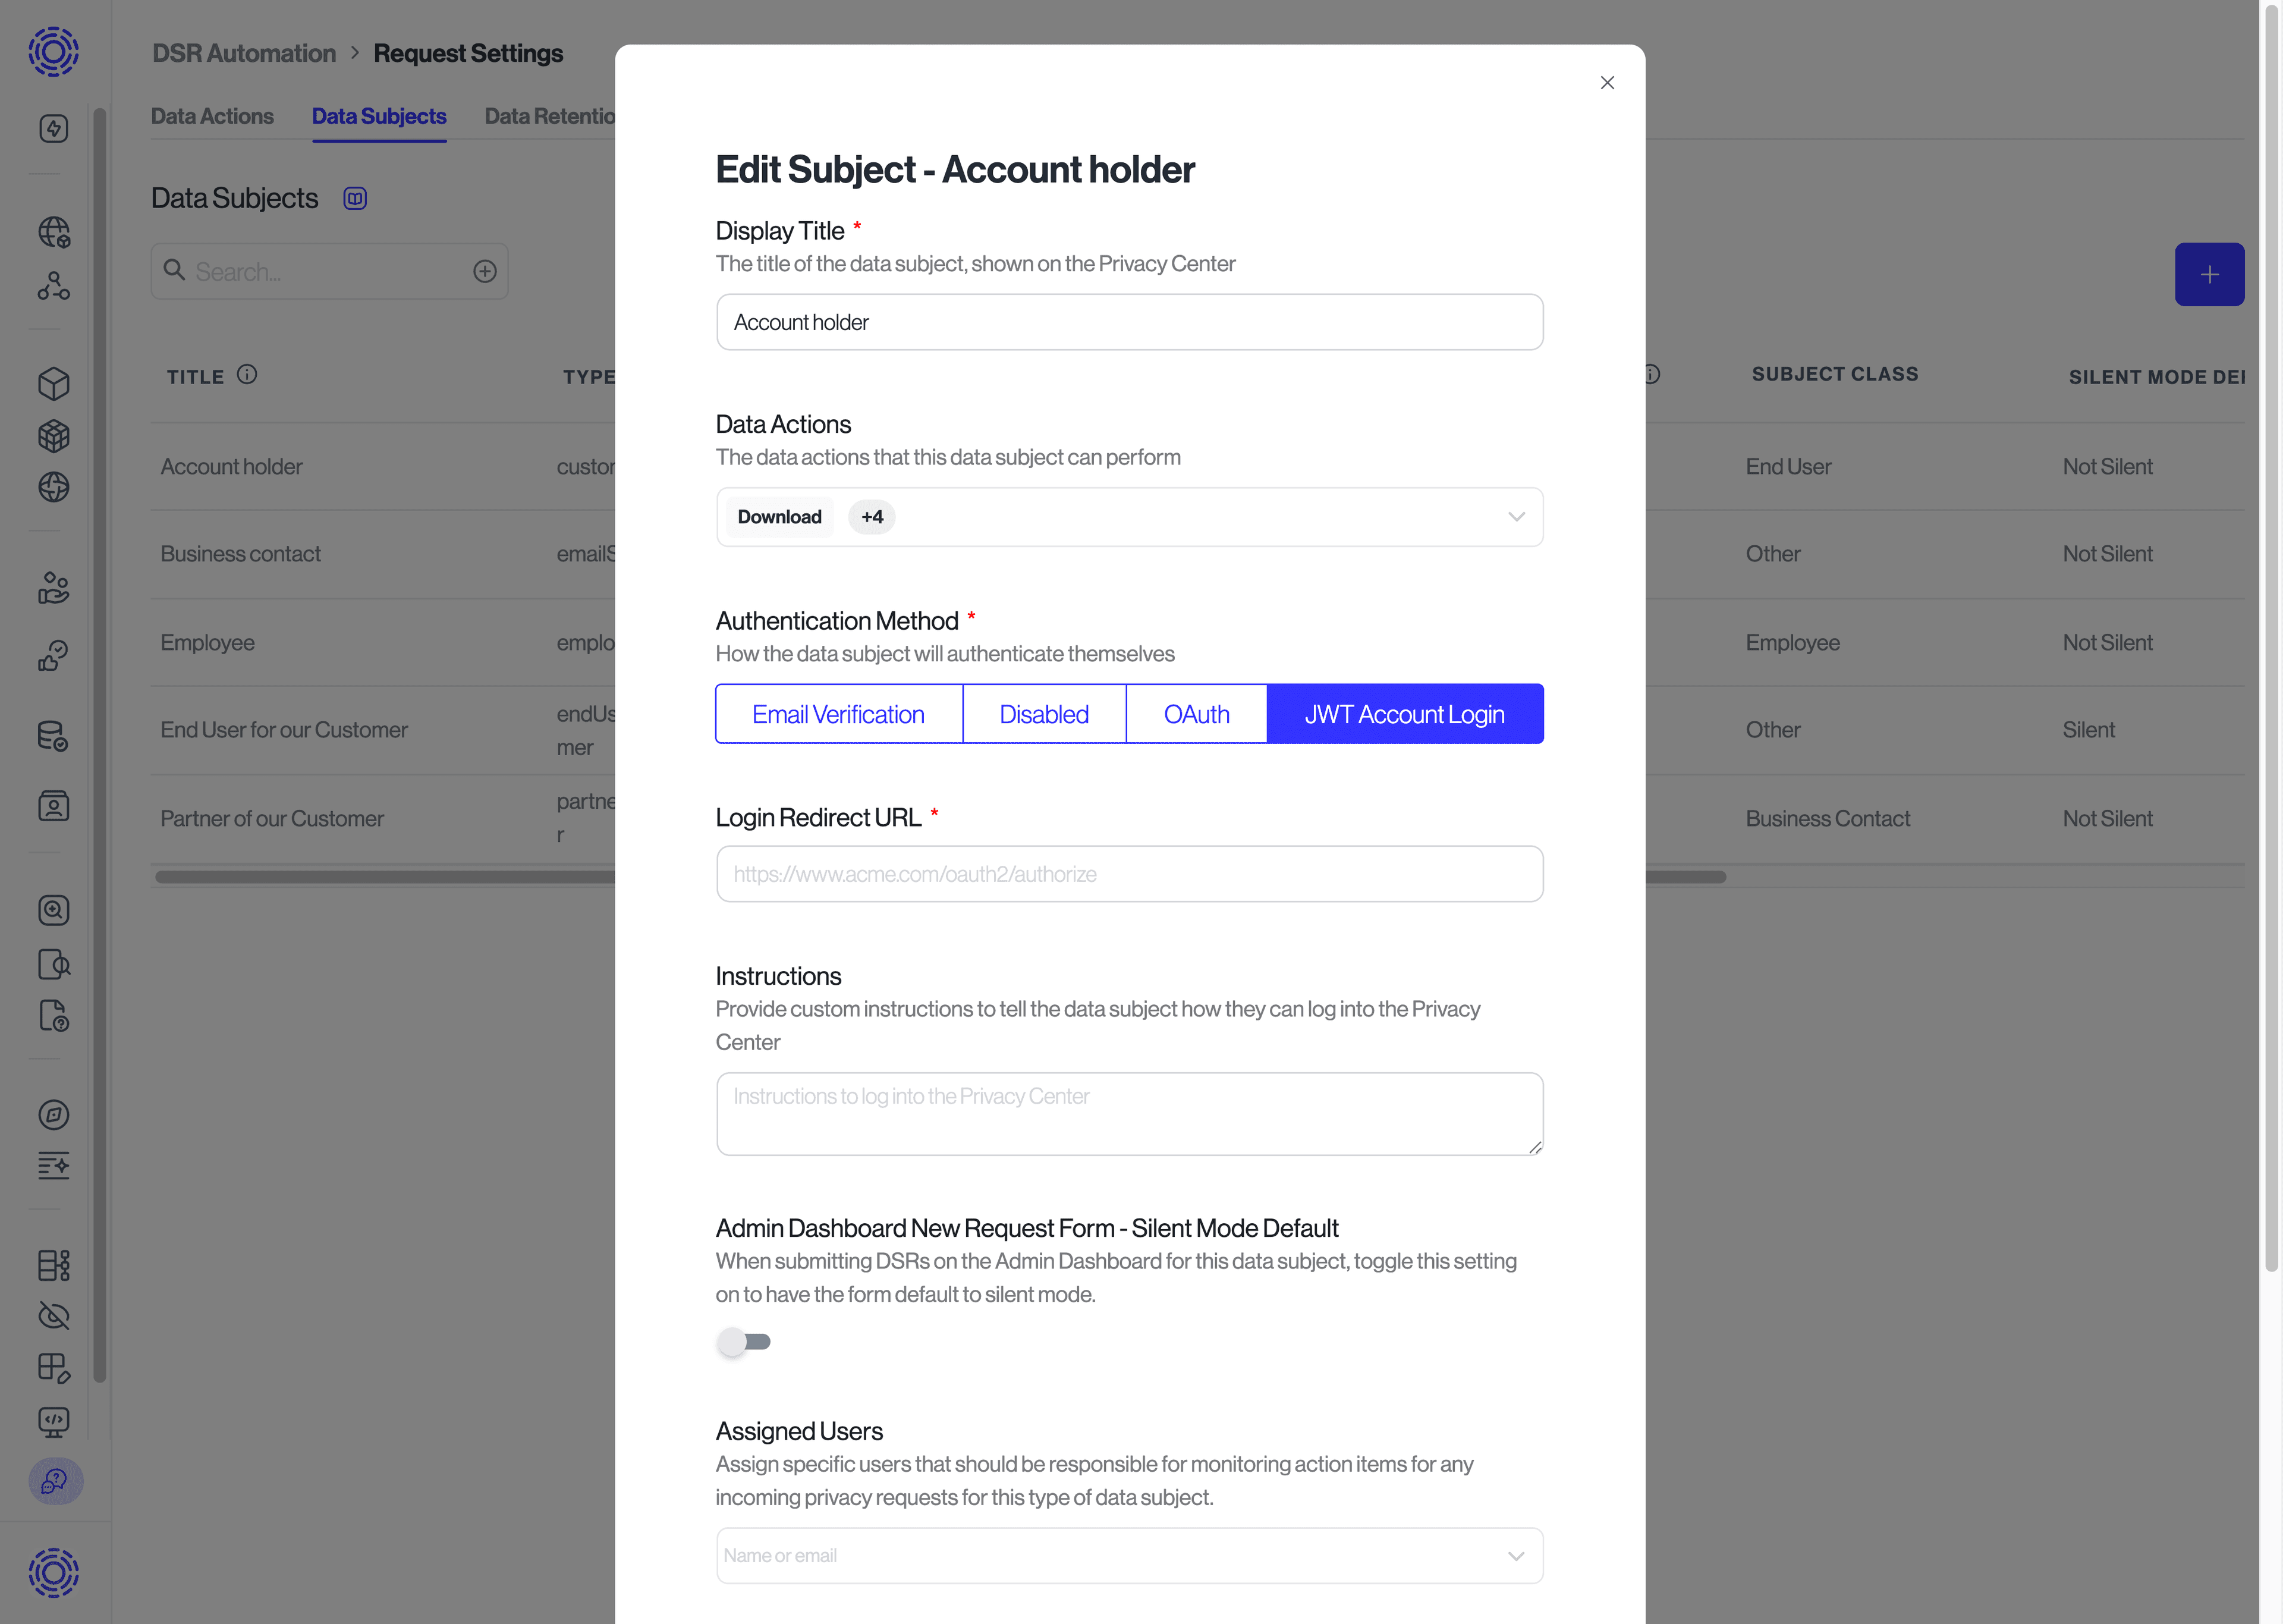2283x1624 pixels.
Task: Switch to the Data Actions tab
Action: (212, 116)
